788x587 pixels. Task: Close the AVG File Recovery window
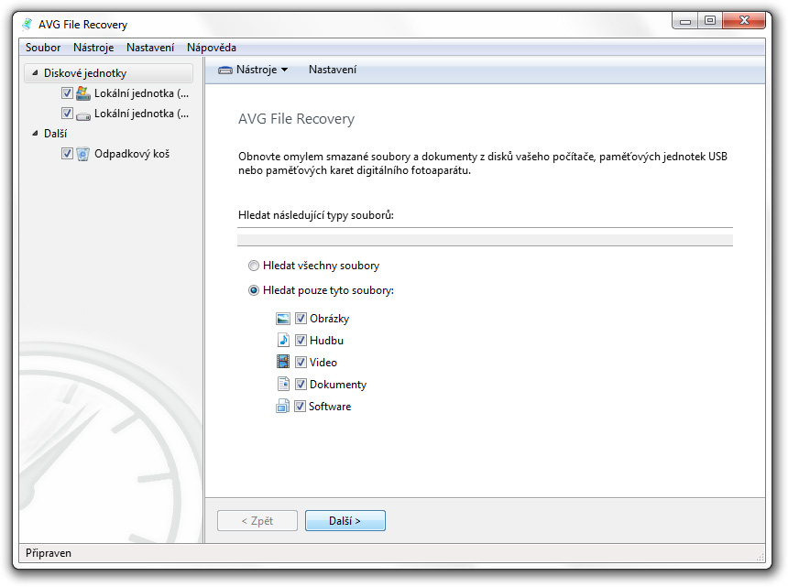(744, 21)
